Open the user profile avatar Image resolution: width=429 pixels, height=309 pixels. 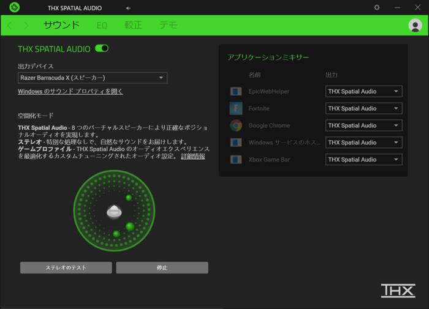pyautogui.click(x=415, y=26)
